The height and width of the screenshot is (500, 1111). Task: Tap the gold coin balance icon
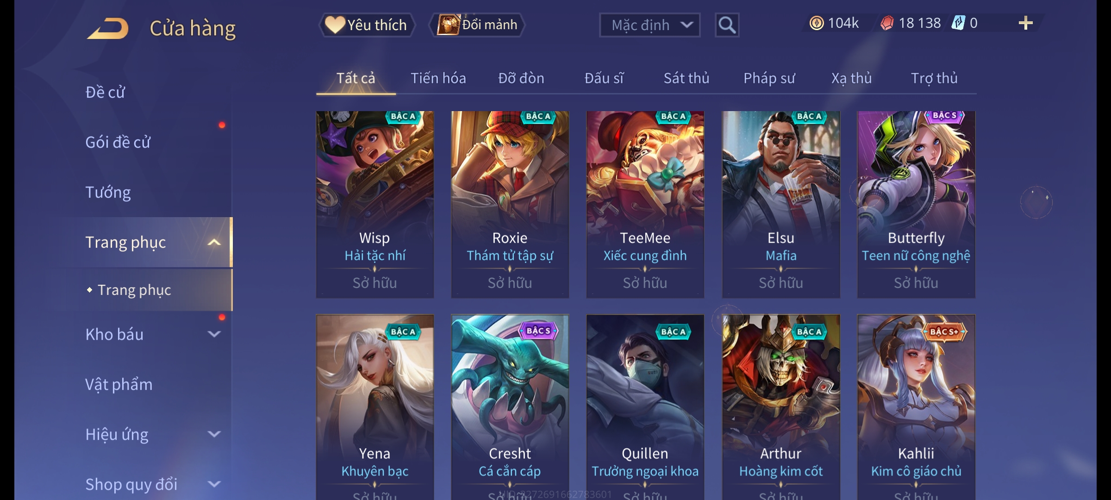tap(817, 23)
